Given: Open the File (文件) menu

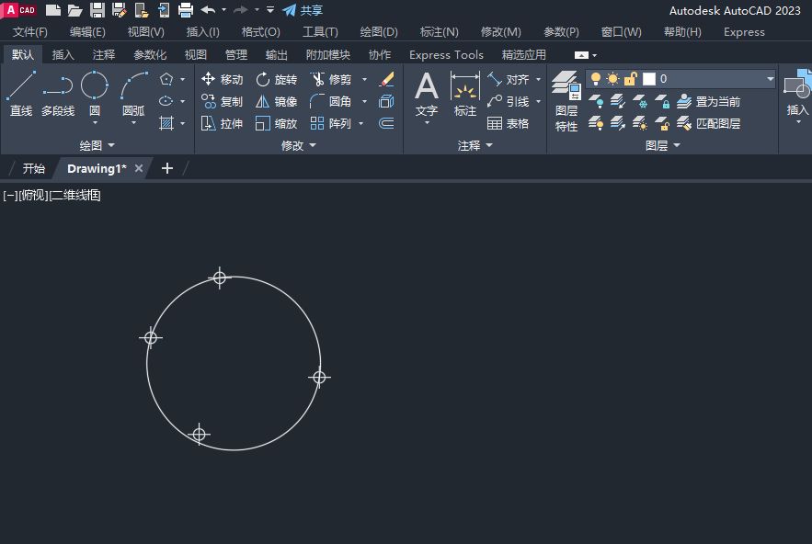Looking at the screenshot, I should 30,32.
